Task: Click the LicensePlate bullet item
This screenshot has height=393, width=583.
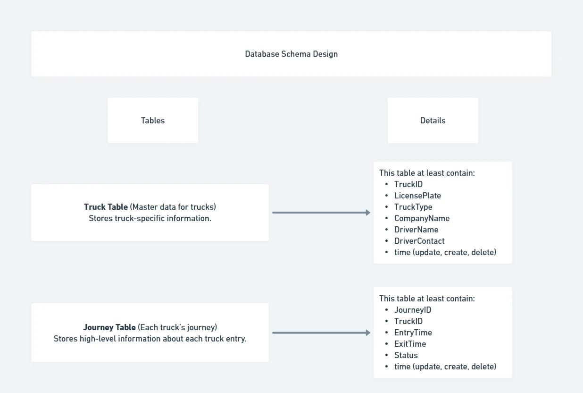Action: coord(417,196)
